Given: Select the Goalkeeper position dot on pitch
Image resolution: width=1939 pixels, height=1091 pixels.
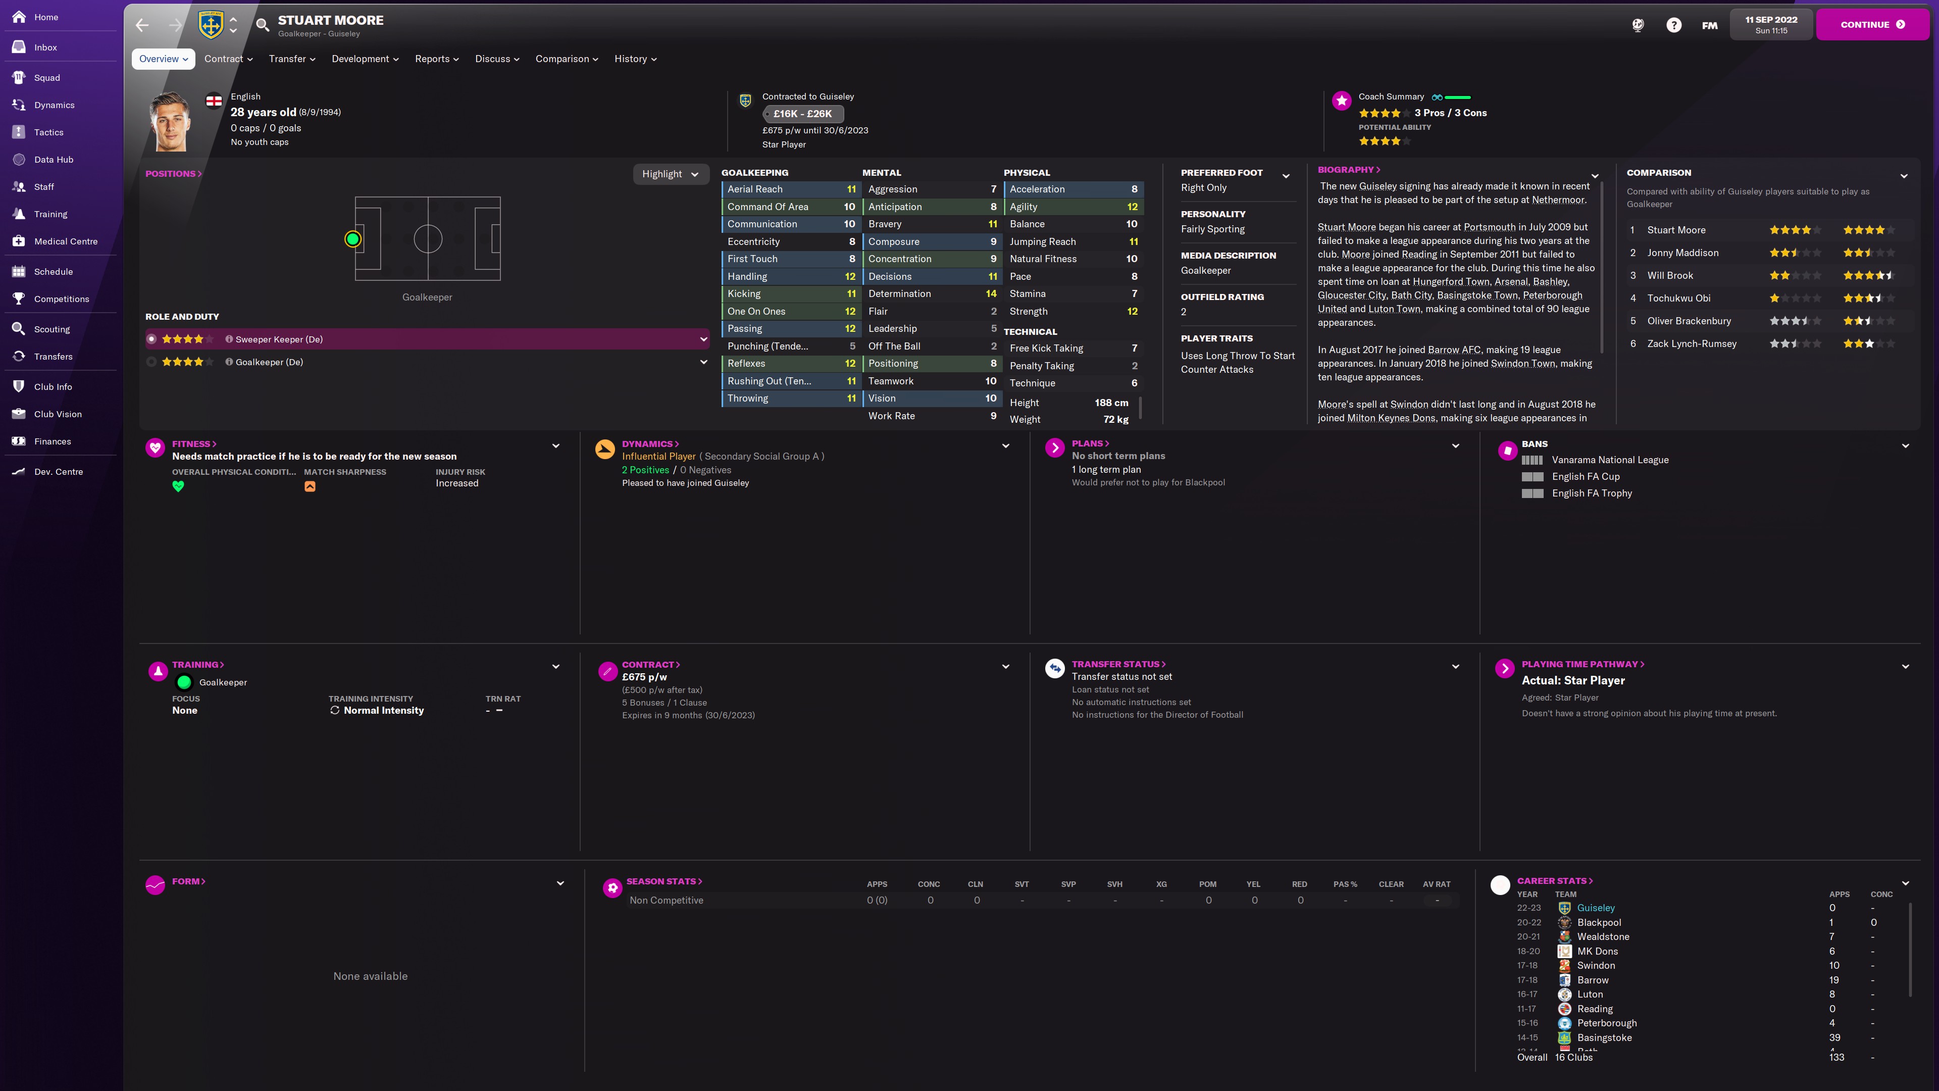Looking at the screenshot, I should [x=353, y=239].
